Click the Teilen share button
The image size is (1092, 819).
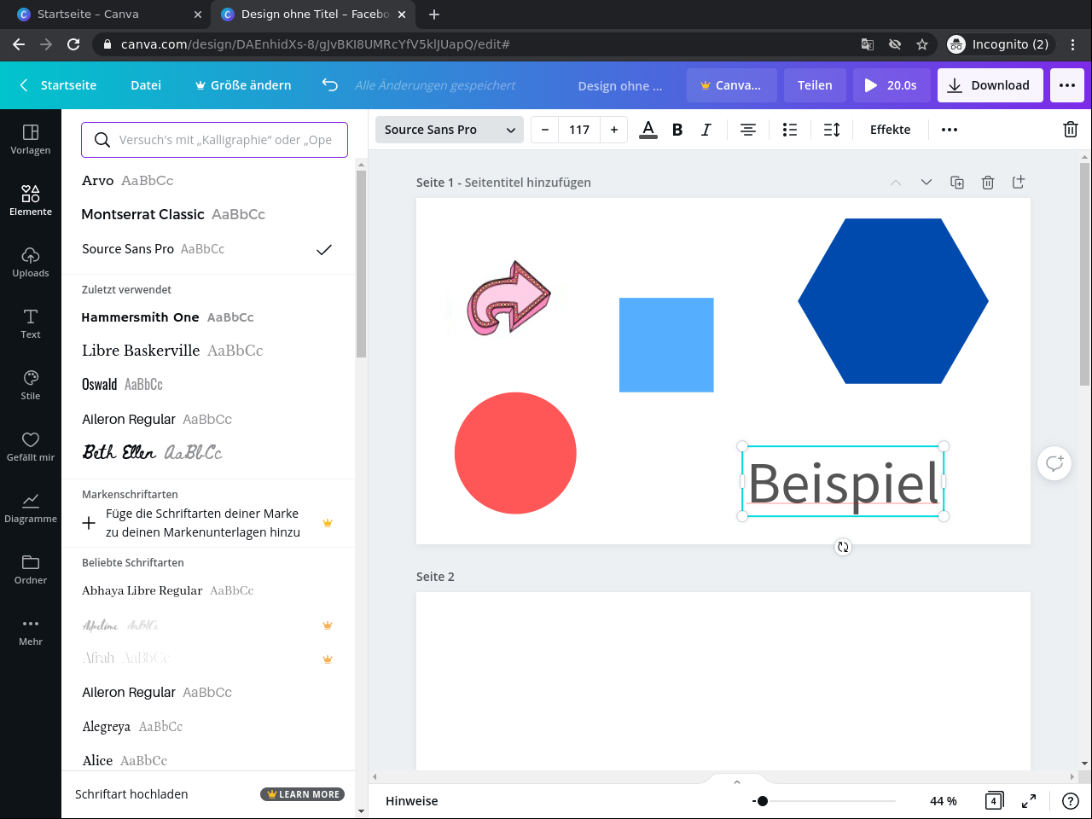815,85
